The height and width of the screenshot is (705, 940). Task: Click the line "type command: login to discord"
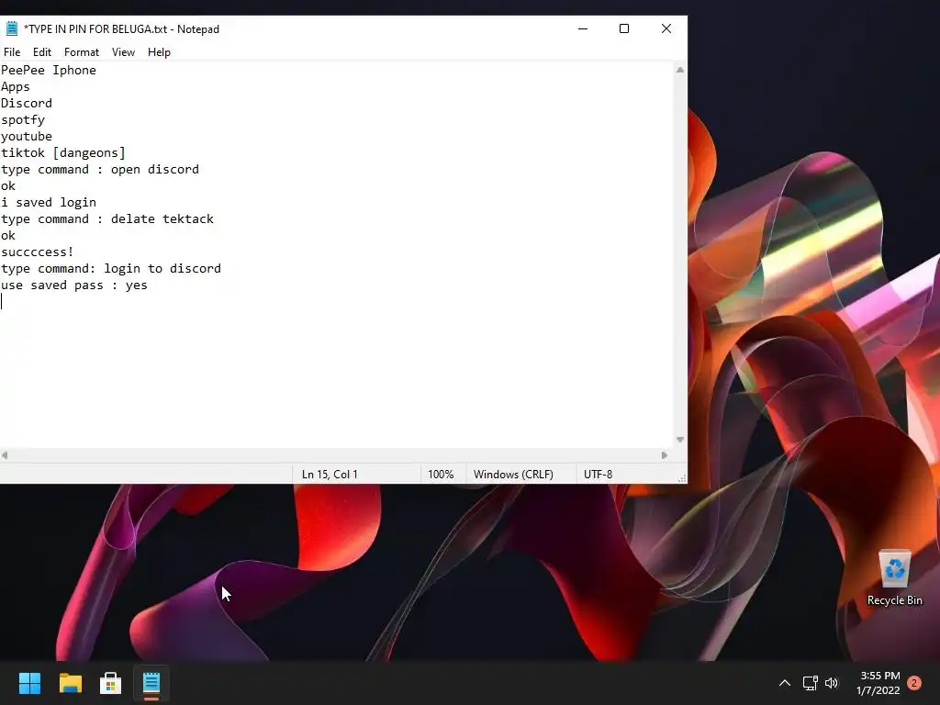tap(111, 269)
